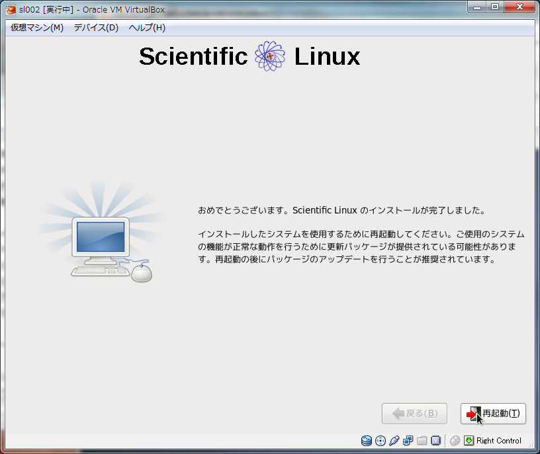Image resolution: width=540 pixels, height=454 pixels.
Task: Open the デバイス(D) menu
Action: pos(96,28)
